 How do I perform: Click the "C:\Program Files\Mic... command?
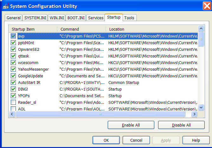click(x=81, y=62)
